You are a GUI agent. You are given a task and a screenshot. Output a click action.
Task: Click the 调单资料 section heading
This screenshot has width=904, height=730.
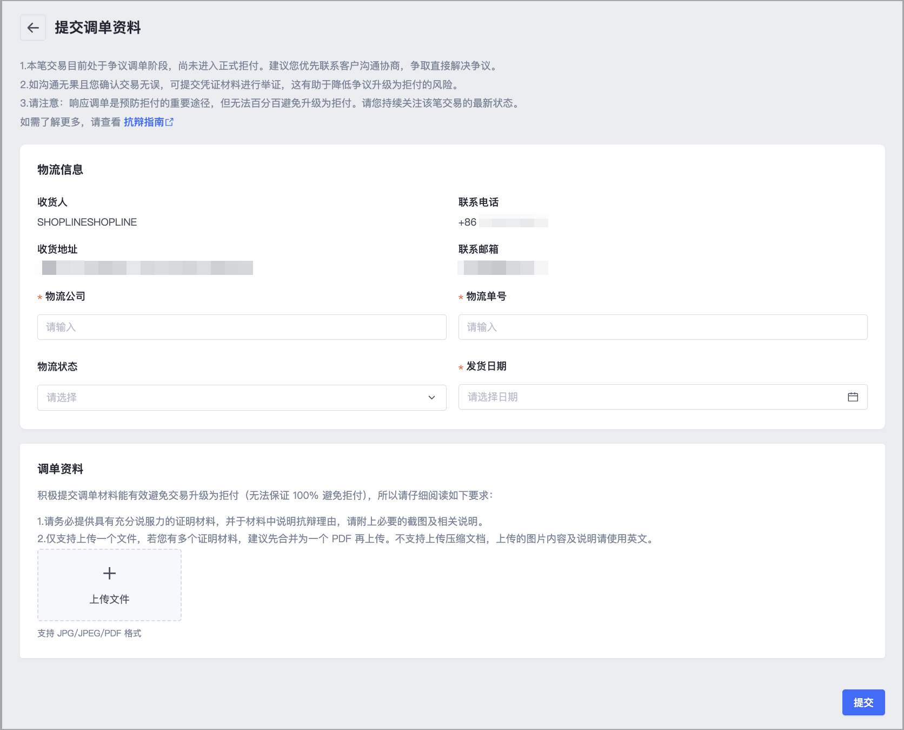(x=60, y=469)
